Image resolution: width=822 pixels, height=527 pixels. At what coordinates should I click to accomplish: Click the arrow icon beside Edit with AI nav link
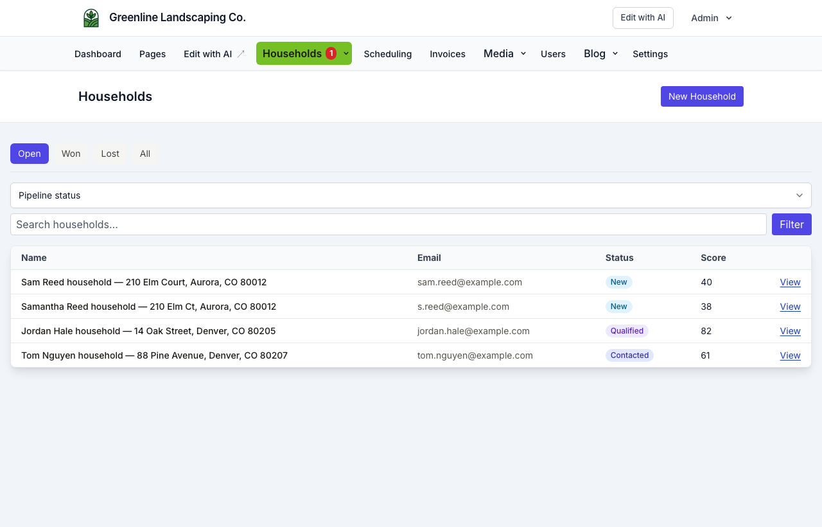tap(241, 54)
